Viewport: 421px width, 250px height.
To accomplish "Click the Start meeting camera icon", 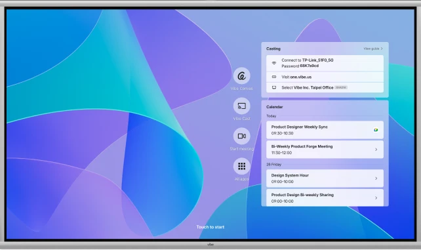I will pyautogui.click(x=241, y=136).
